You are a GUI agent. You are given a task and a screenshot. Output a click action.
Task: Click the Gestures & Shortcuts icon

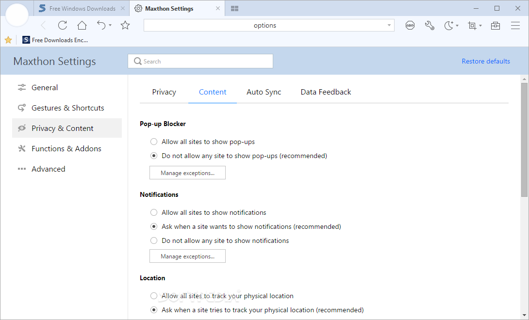click(21, 108)
